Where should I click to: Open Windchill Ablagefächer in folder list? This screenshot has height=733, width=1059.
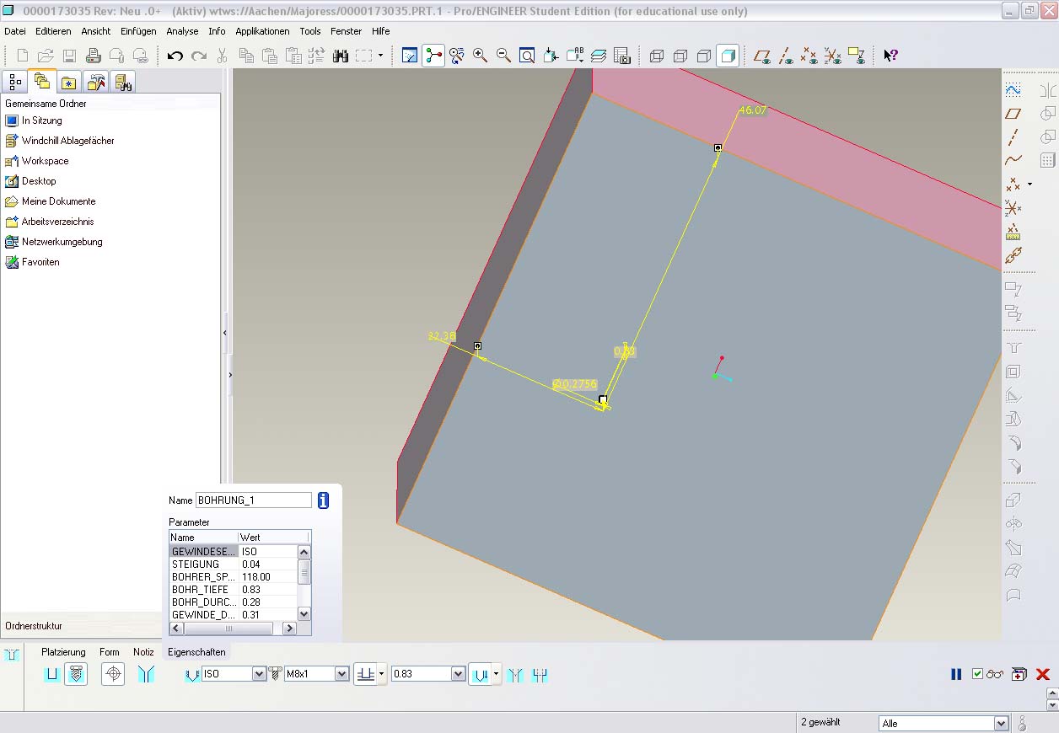click(x=67, y=141)
